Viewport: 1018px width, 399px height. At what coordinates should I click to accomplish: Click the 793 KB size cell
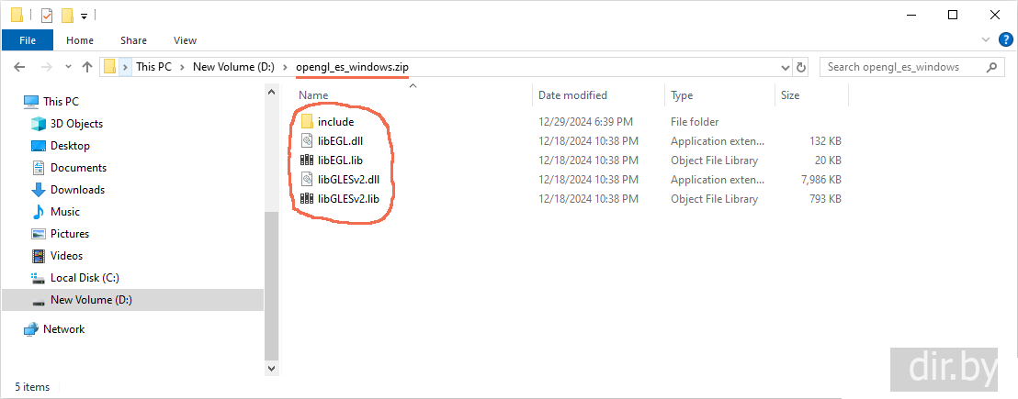click(x=824, y=199)
